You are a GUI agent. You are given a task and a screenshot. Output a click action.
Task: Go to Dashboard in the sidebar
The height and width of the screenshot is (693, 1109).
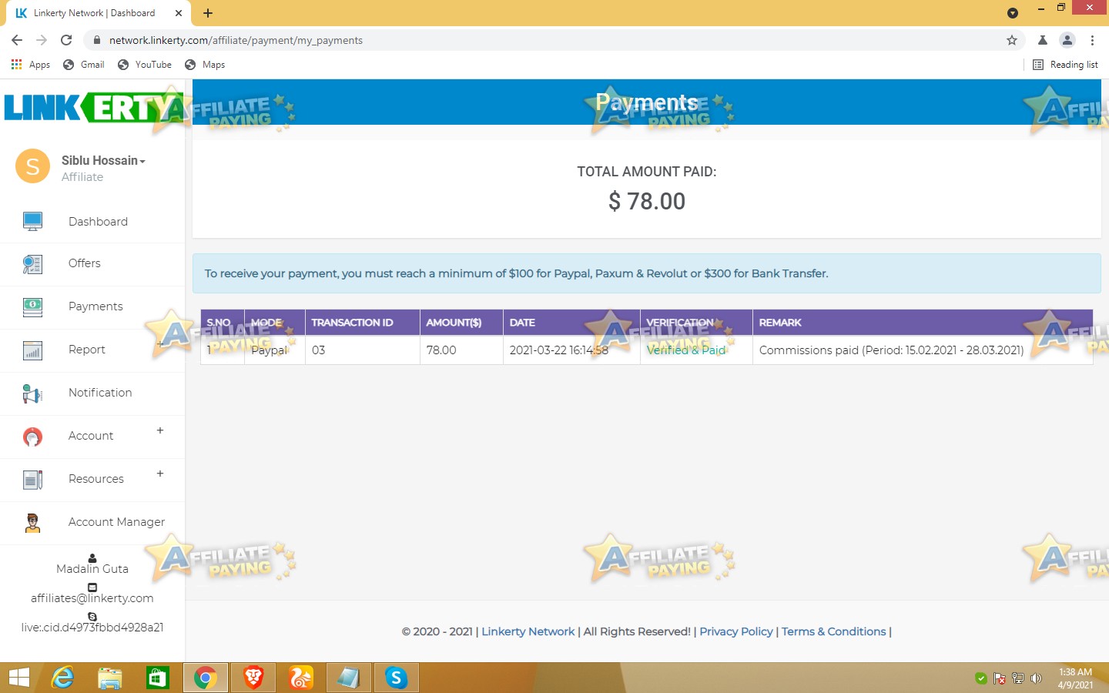point(98,222)
